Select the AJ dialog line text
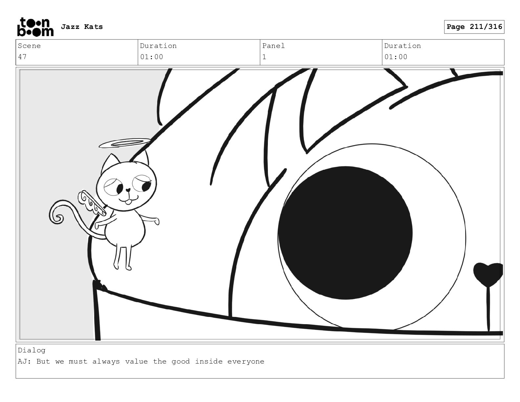This screenshot has height=402, width=520. (x=141, y=362)
